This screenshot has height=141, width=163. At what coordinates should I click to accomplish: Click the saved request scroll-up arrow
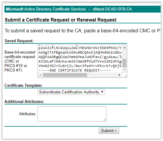click(x=125, y=48)
